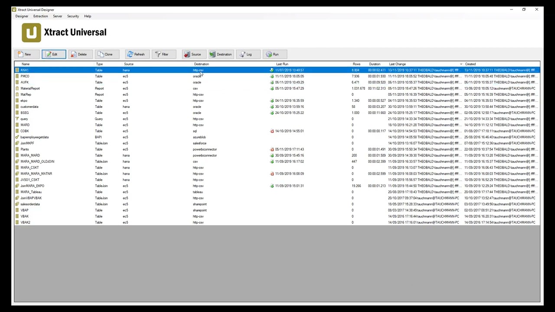
Task: Select the VBAK2 extraction name
Action: point(26,222)
